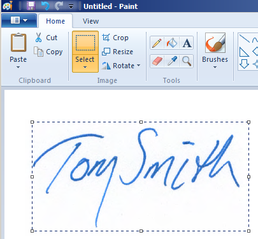Switch to the Home ribbon tab
The height and width of the screenshot is (239, 258).
(55, 21)
